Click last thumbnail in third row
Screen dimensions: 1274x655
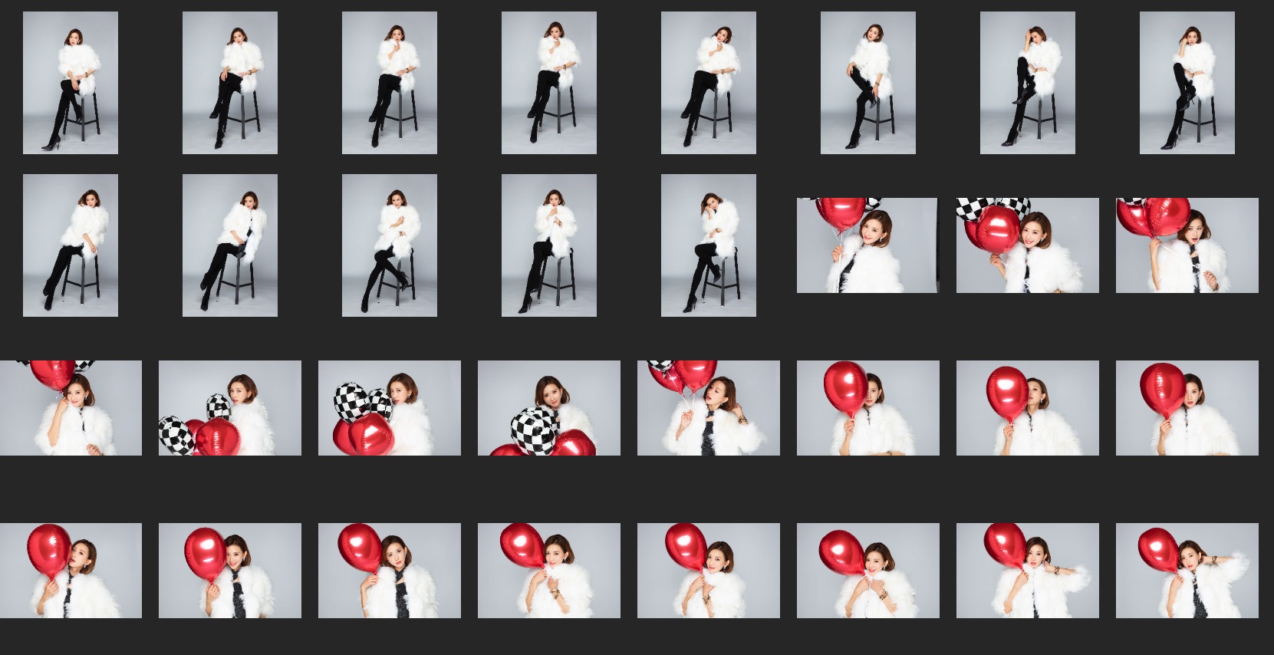1187,408
